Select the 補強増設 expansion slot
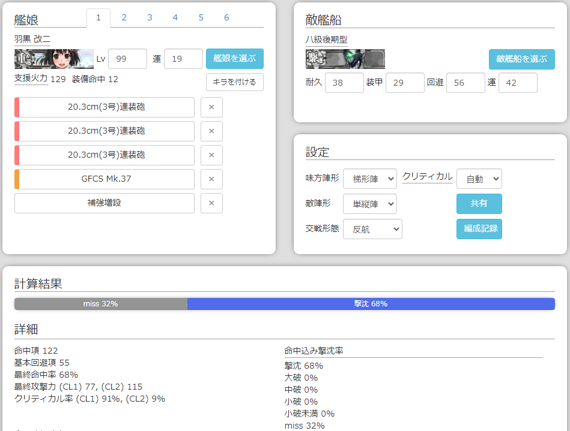 [x=105, y=203]
